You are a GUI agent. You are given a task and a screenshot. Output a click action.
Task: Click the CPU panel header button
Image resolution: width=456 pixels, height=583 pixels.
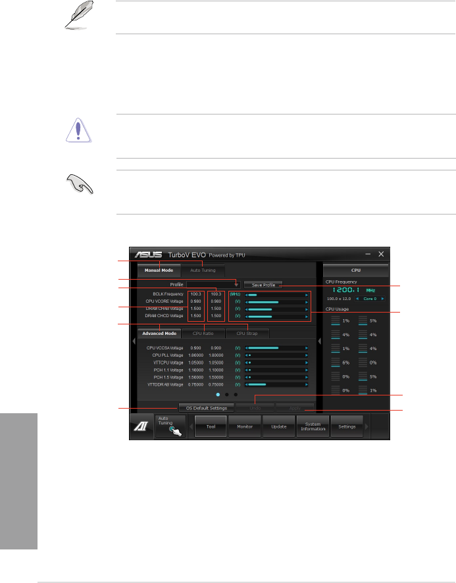355,270
